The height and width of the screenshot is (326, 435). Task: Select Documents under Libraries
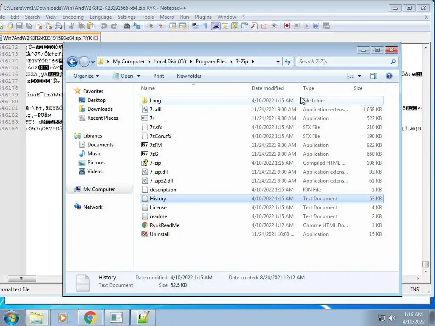pyautogui.click(x=100, y=145)
